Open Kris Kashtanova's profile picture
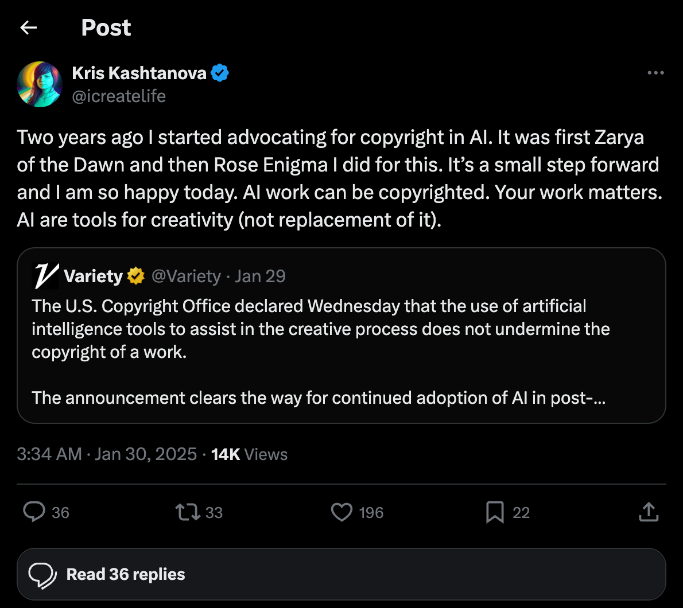The height and width of the screenshot is (608, 683). [x=40, y=84]
